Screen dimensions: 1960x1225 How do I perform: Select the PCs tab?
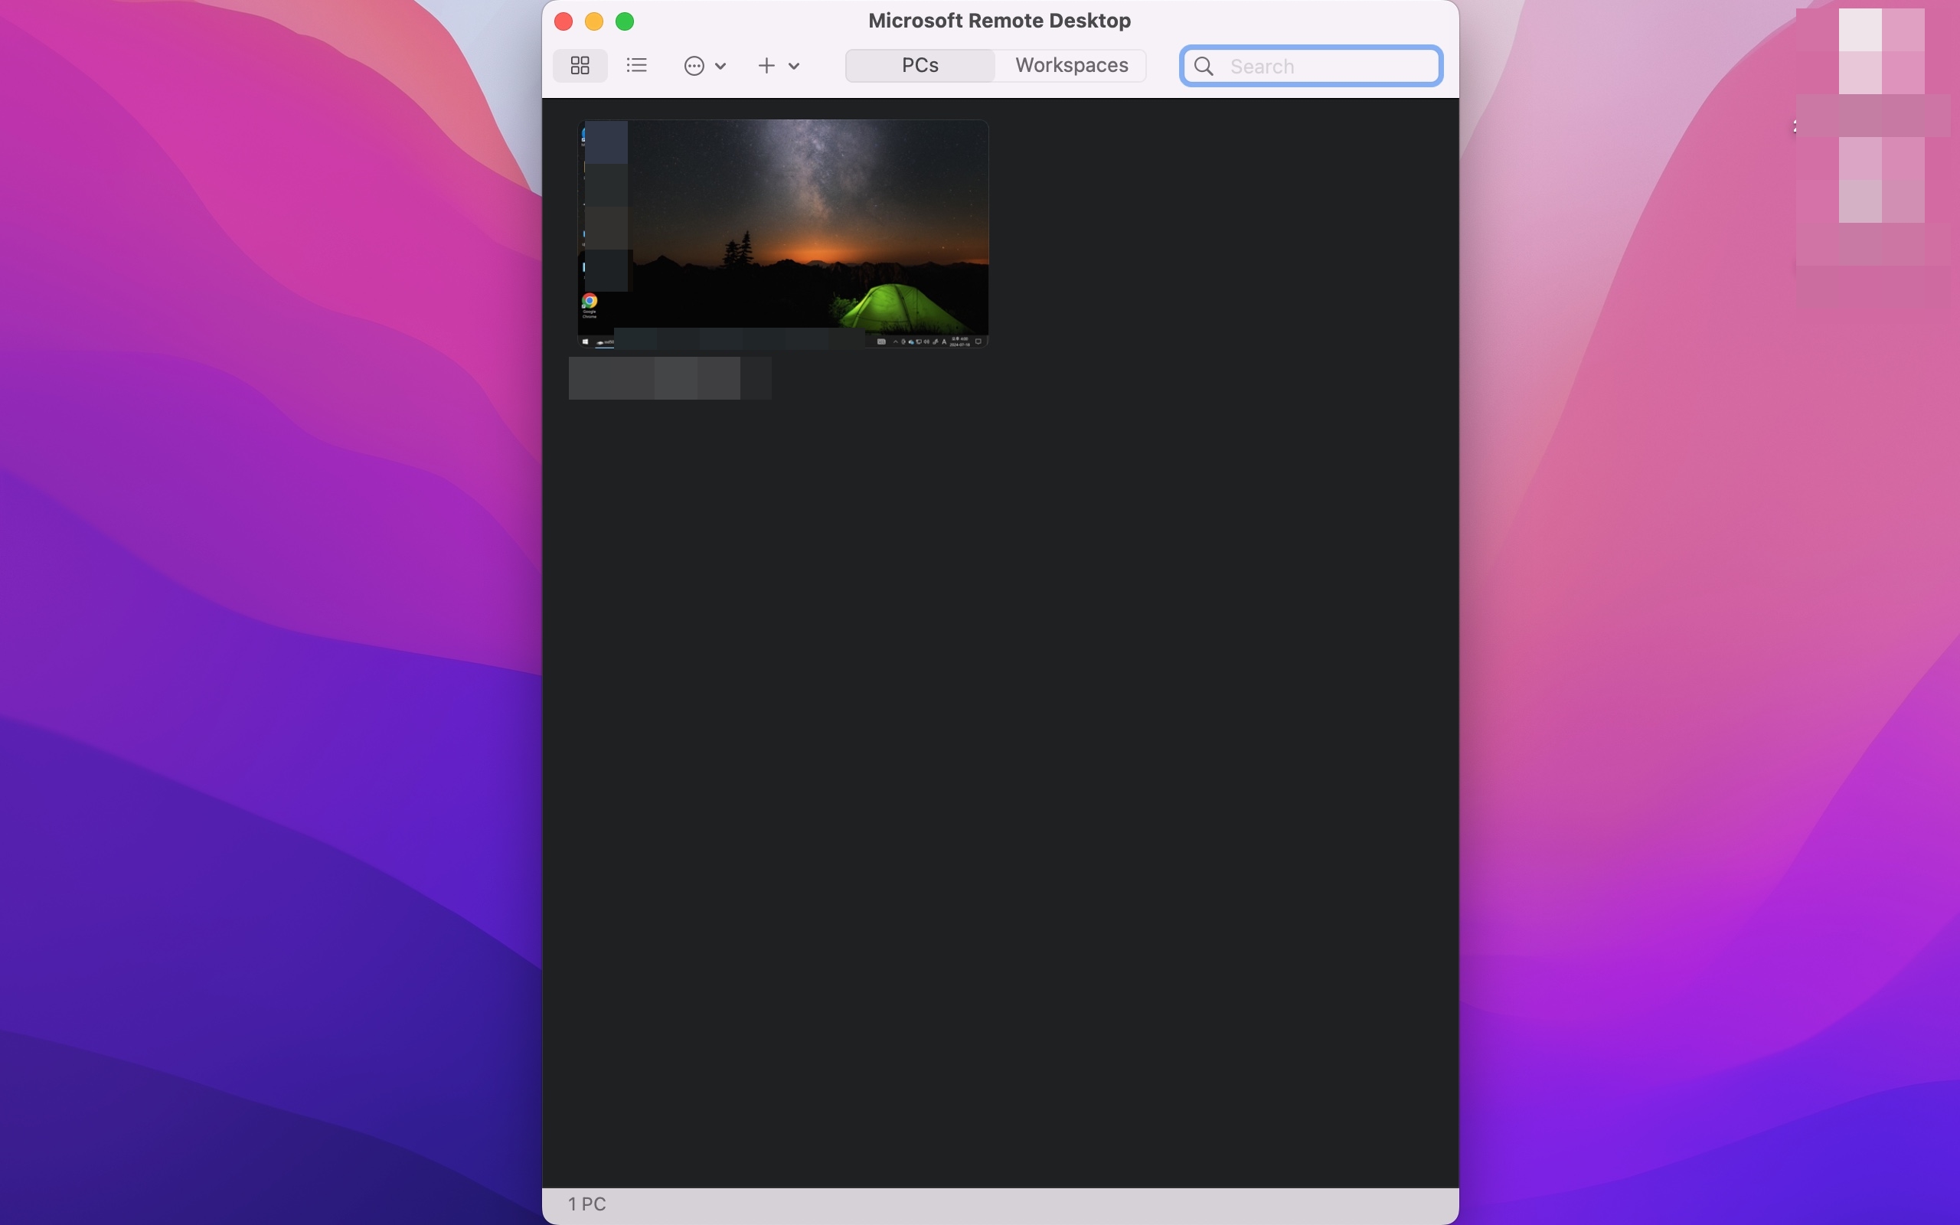920,66
